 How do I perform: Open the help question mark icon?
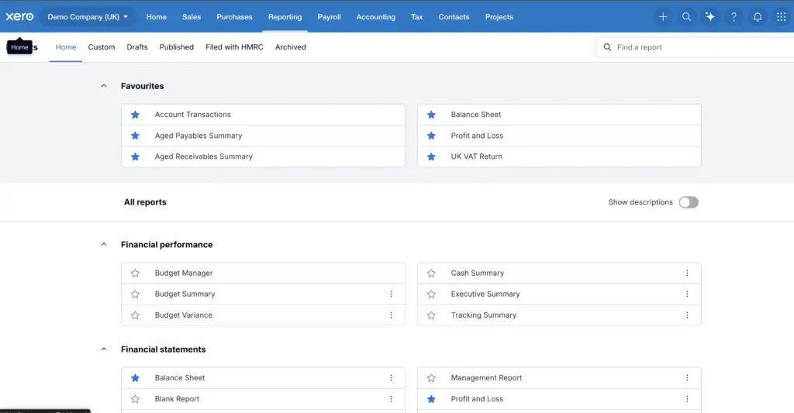pos(734,17)
